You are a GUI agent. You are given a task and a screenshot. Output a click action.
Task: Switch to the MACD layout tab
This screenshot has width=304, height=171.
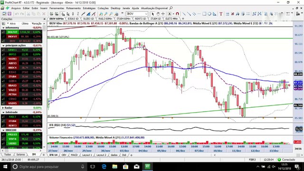[74, 155]
